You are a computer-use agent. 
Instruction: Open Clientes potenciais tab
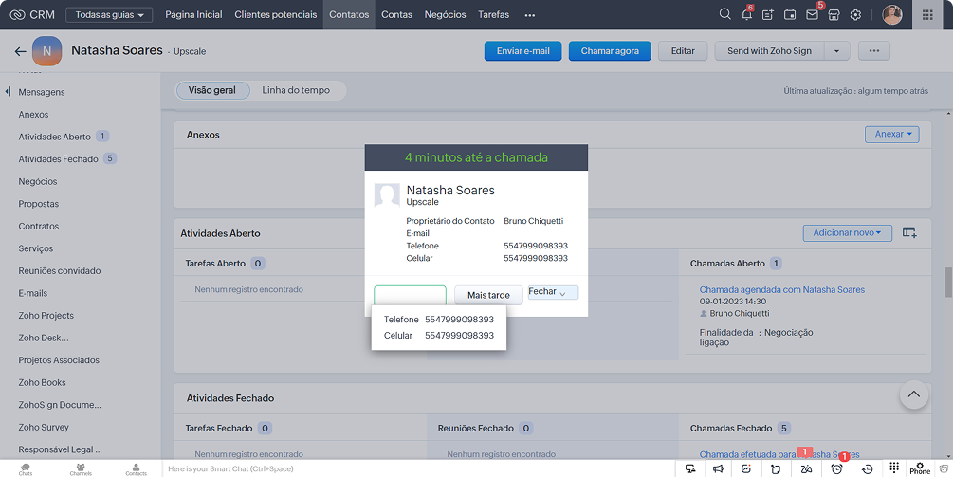click(276, 14)
